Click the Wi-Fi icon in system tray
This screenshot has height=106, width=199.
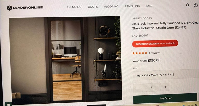189,105
